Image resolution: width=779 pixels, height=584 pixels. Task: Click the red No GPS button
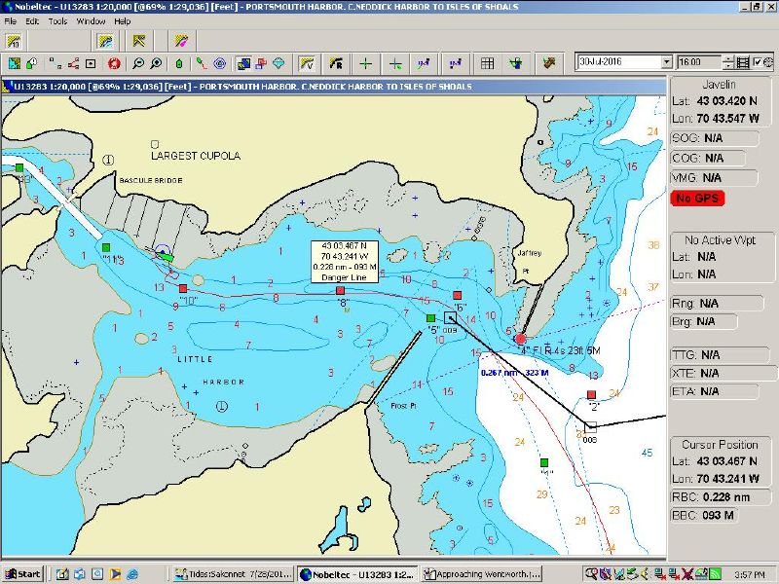(x=697, y=199)
